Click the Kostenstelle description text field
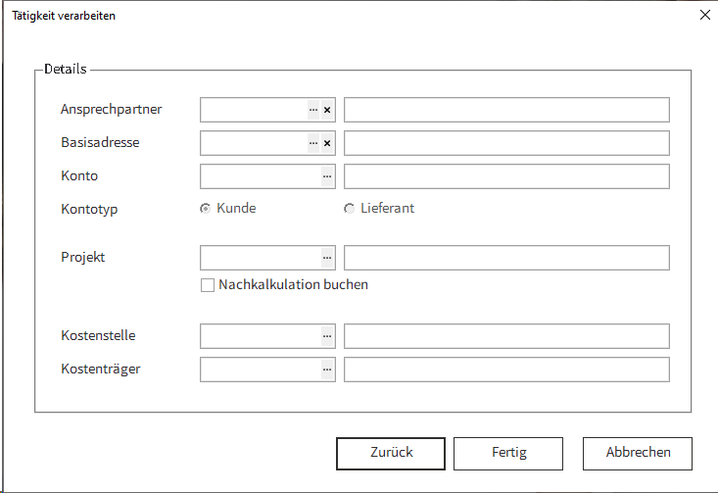Screen dimensions: 718x493 click(506, 336)
